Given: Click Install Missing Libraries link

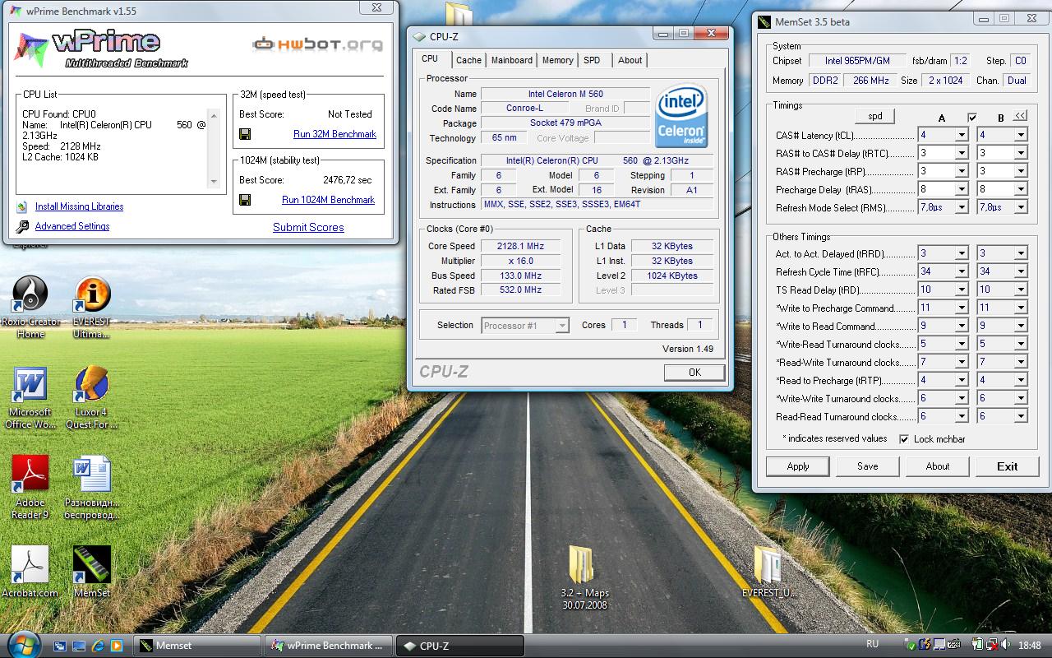Looking at the screenshot, I should point(79,207).
